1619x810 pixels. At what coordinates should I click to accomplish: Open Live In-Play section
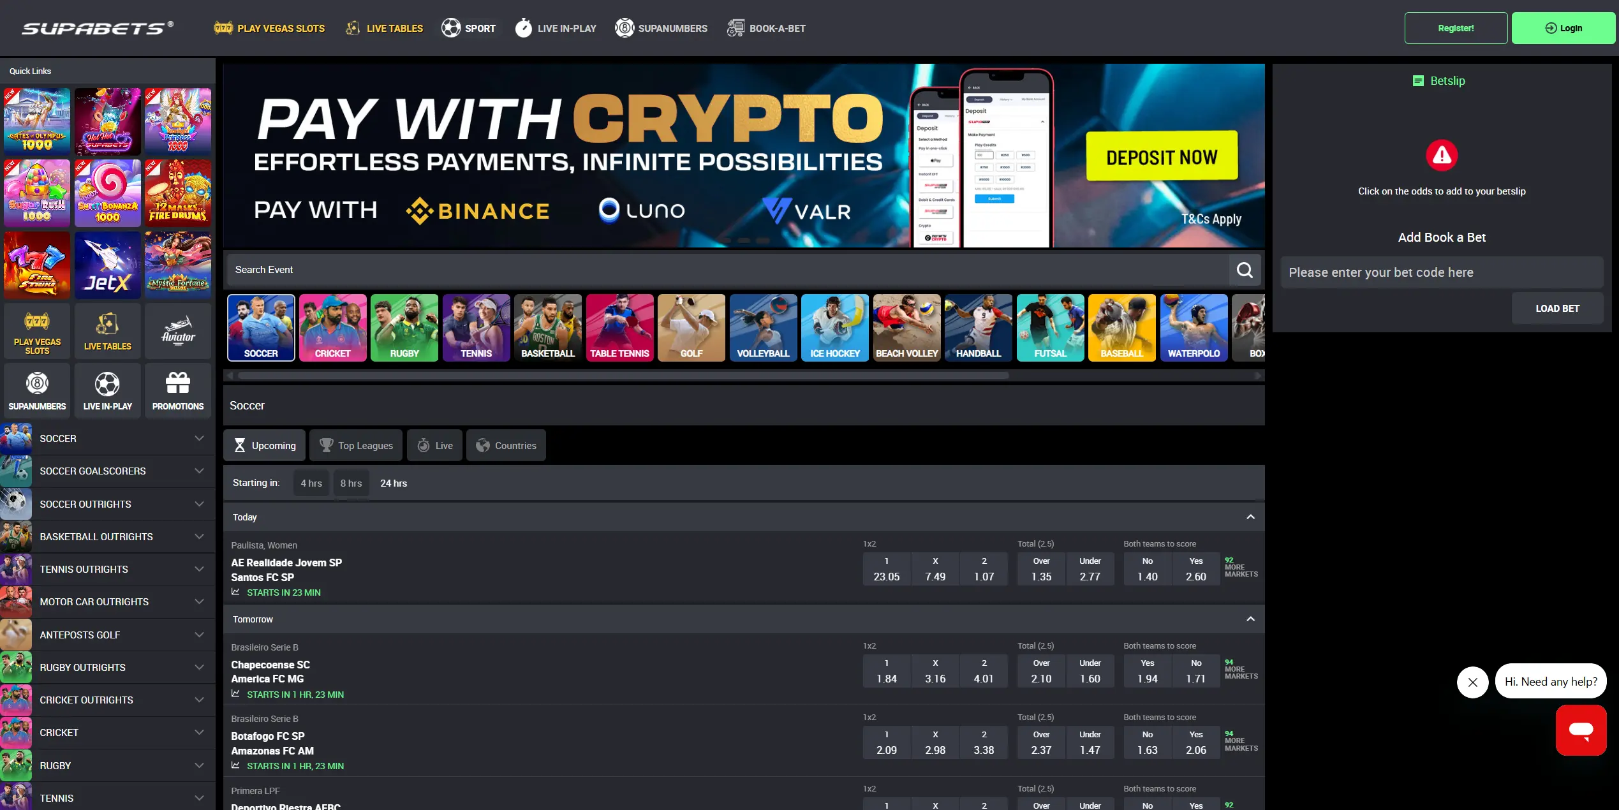tap(554, 27)
